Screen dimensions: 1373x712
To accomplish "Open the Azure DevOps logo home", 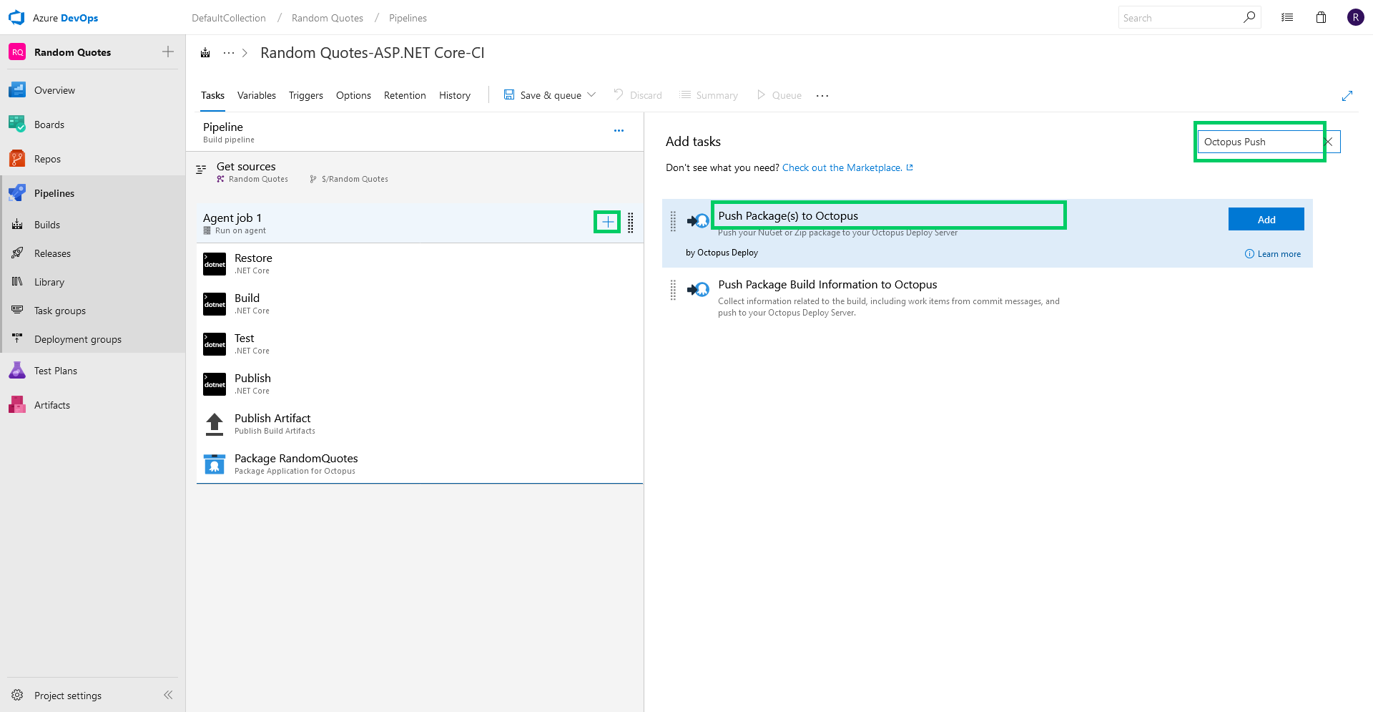I will point(16,18).
